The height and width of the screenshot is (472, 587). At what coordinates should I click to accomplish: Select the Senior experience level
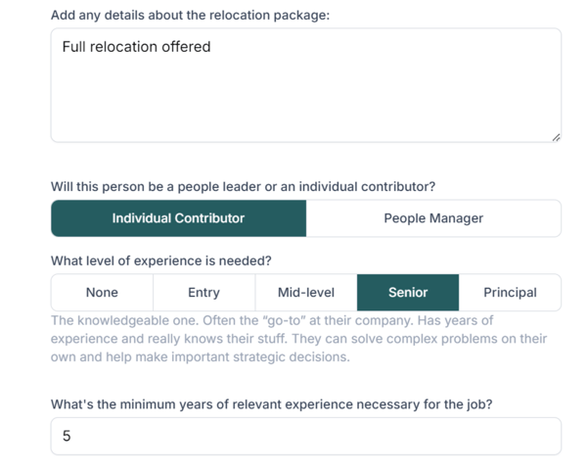tap(408, 292)
